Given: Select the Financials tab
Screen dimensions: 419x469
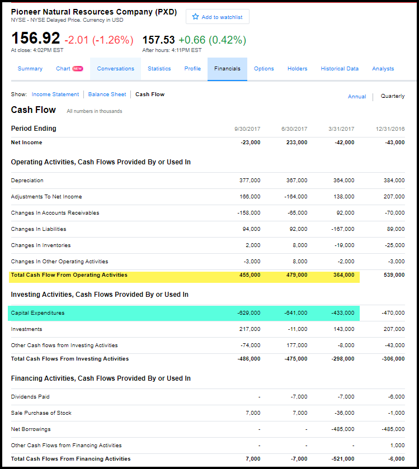Looking at the screenshot, I should (x=227, y=69).
